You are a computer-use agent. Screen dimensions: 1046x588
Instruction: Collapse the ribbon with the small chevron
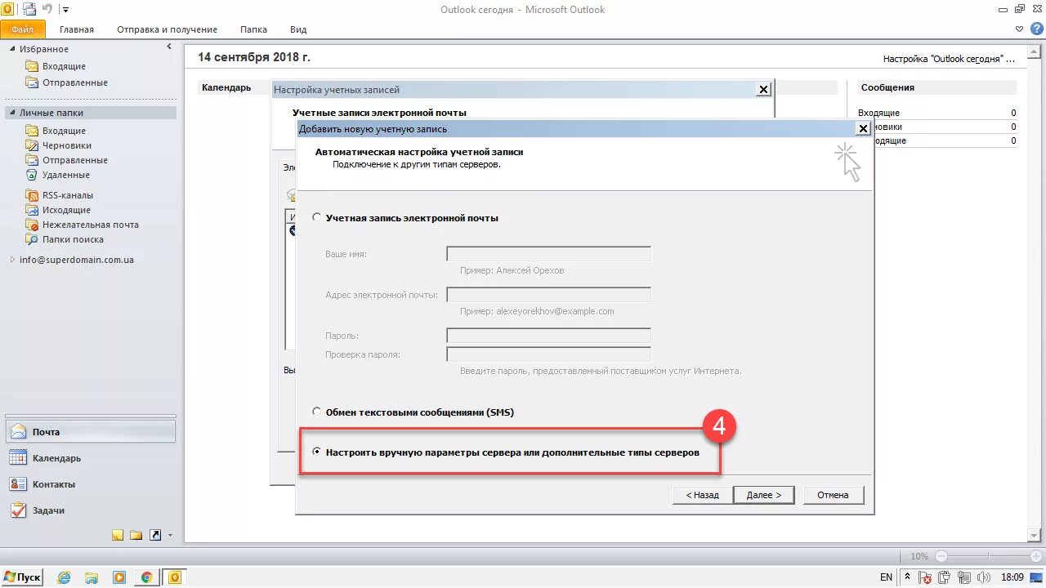1019,29
